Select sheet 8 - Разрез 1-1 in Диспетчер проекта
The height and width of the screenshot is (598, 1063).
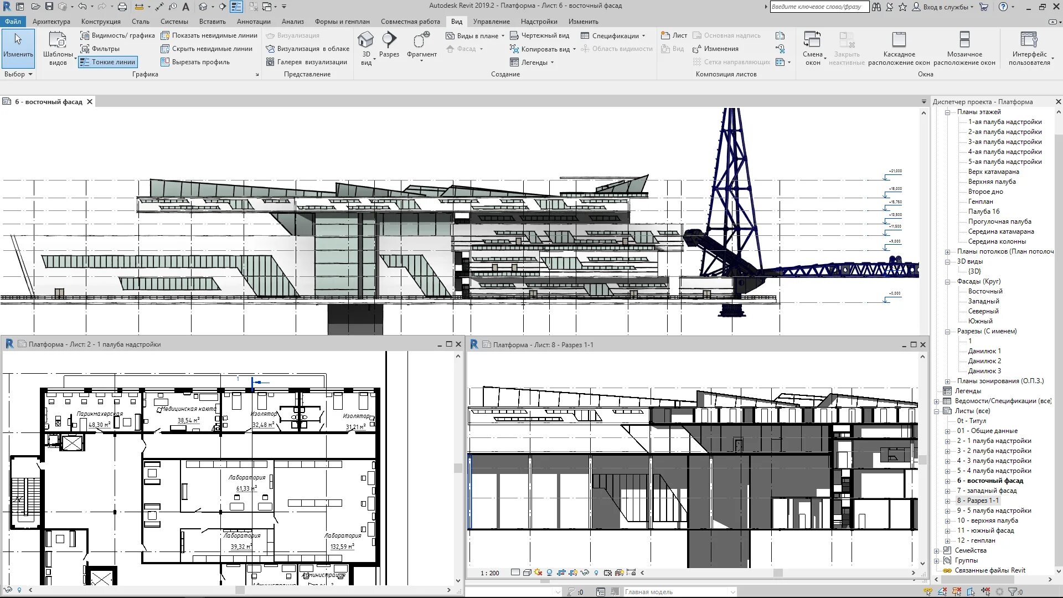point(979,500)
